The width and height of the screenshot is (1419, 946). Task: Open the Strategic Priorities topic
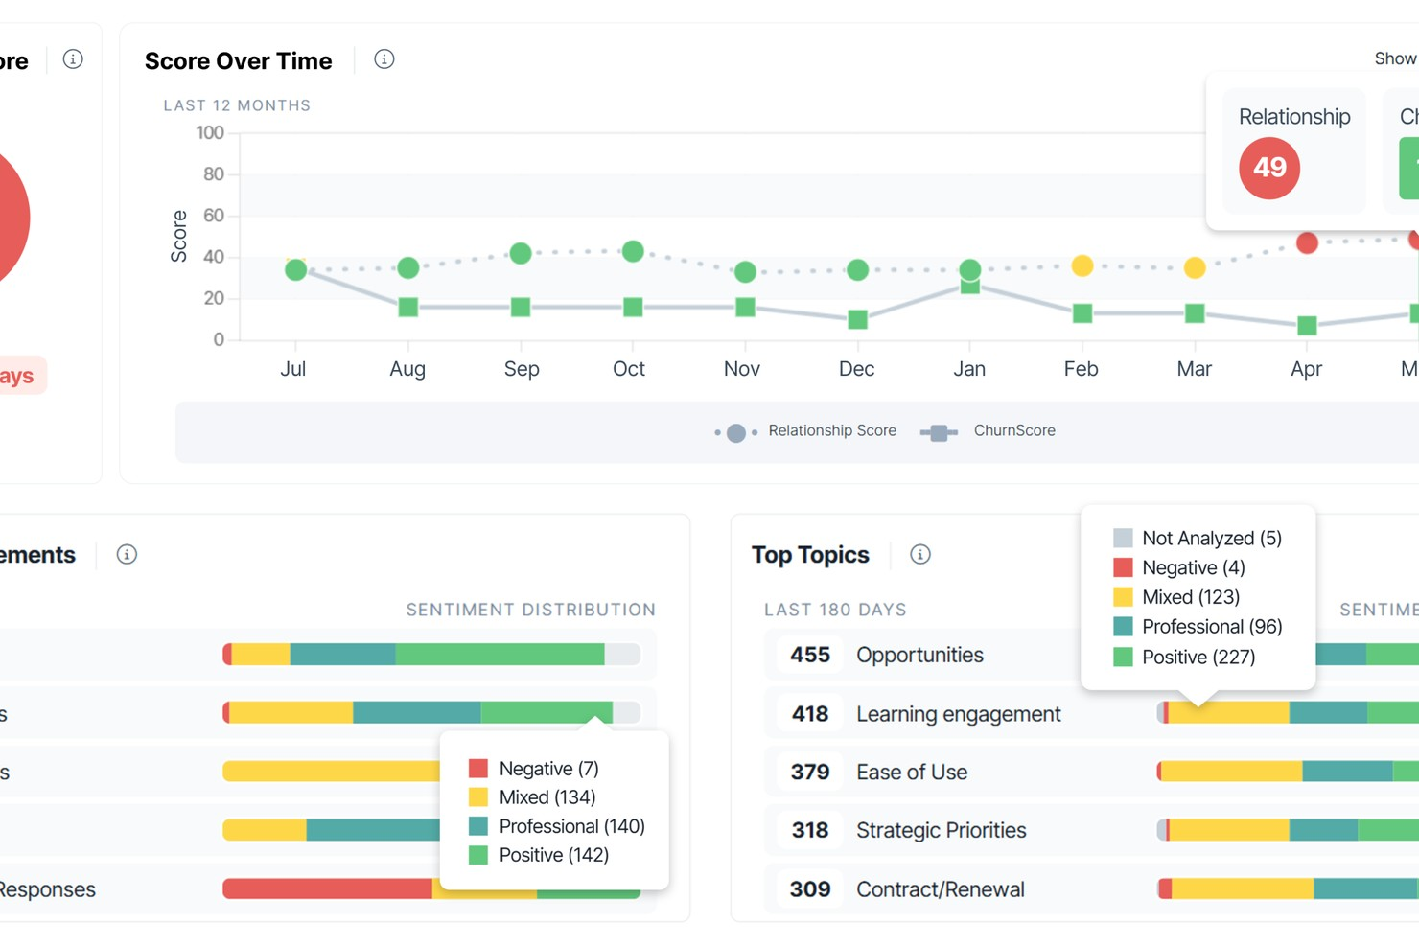click(x=941, y=830)
